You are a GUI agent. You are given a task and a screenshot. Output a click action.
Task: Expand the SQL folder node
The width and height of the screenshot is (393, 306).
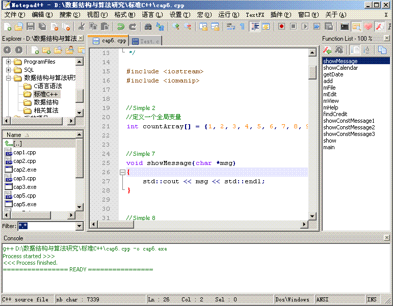click(x=8, y=70)
